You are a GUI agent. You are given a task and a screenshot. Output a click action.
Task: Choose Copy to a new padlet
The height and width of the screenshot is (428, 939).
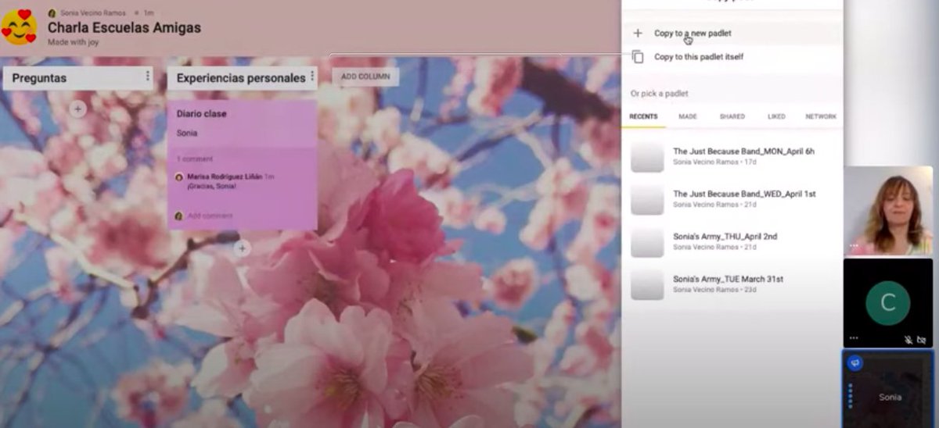[x=693, y=33]
